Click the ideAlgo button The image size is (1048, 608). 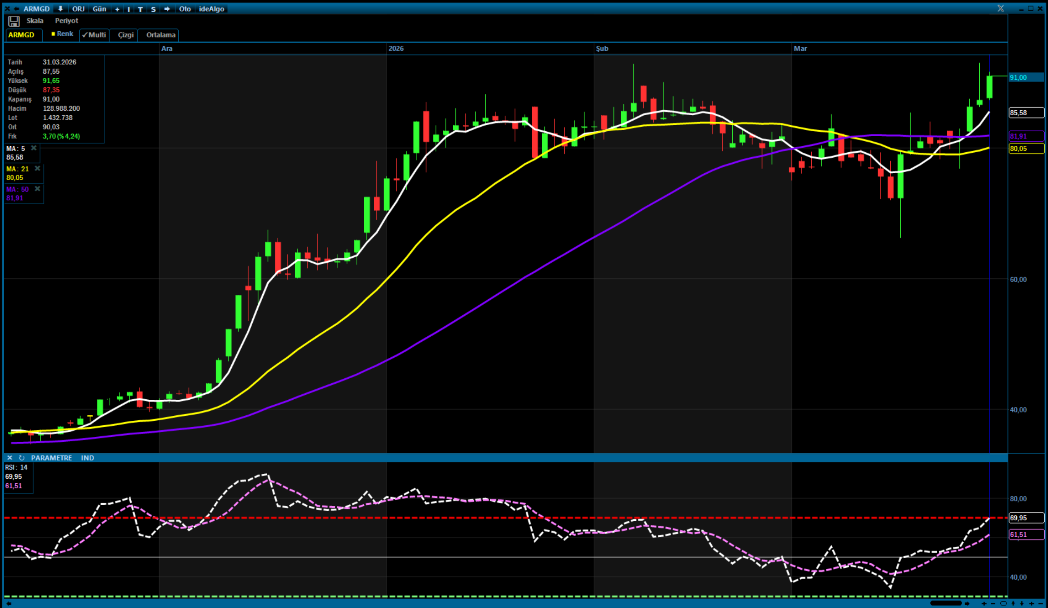coord(211,9)
